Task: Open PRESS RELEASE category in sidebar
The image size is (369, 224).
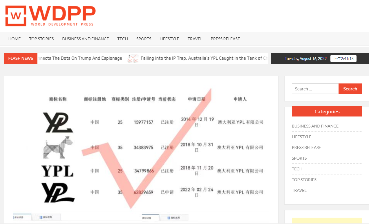Action: (306, 147)
